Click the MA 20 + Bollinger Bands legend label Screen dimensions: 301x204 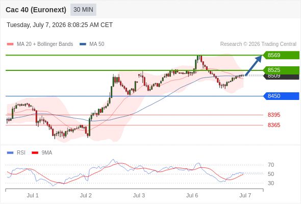[45, 44]
